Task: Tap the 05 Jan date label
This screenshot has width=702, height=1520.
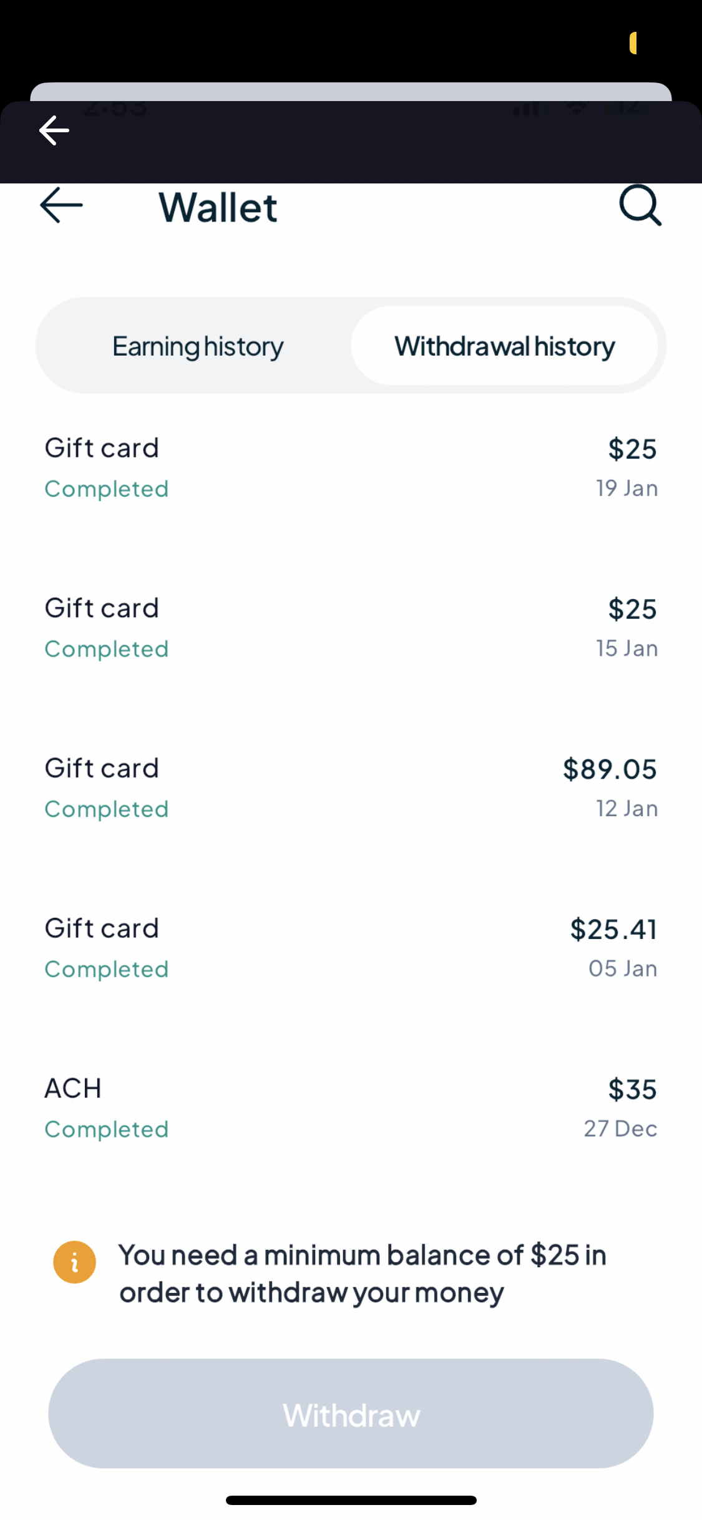Action: tap(623, 969)
